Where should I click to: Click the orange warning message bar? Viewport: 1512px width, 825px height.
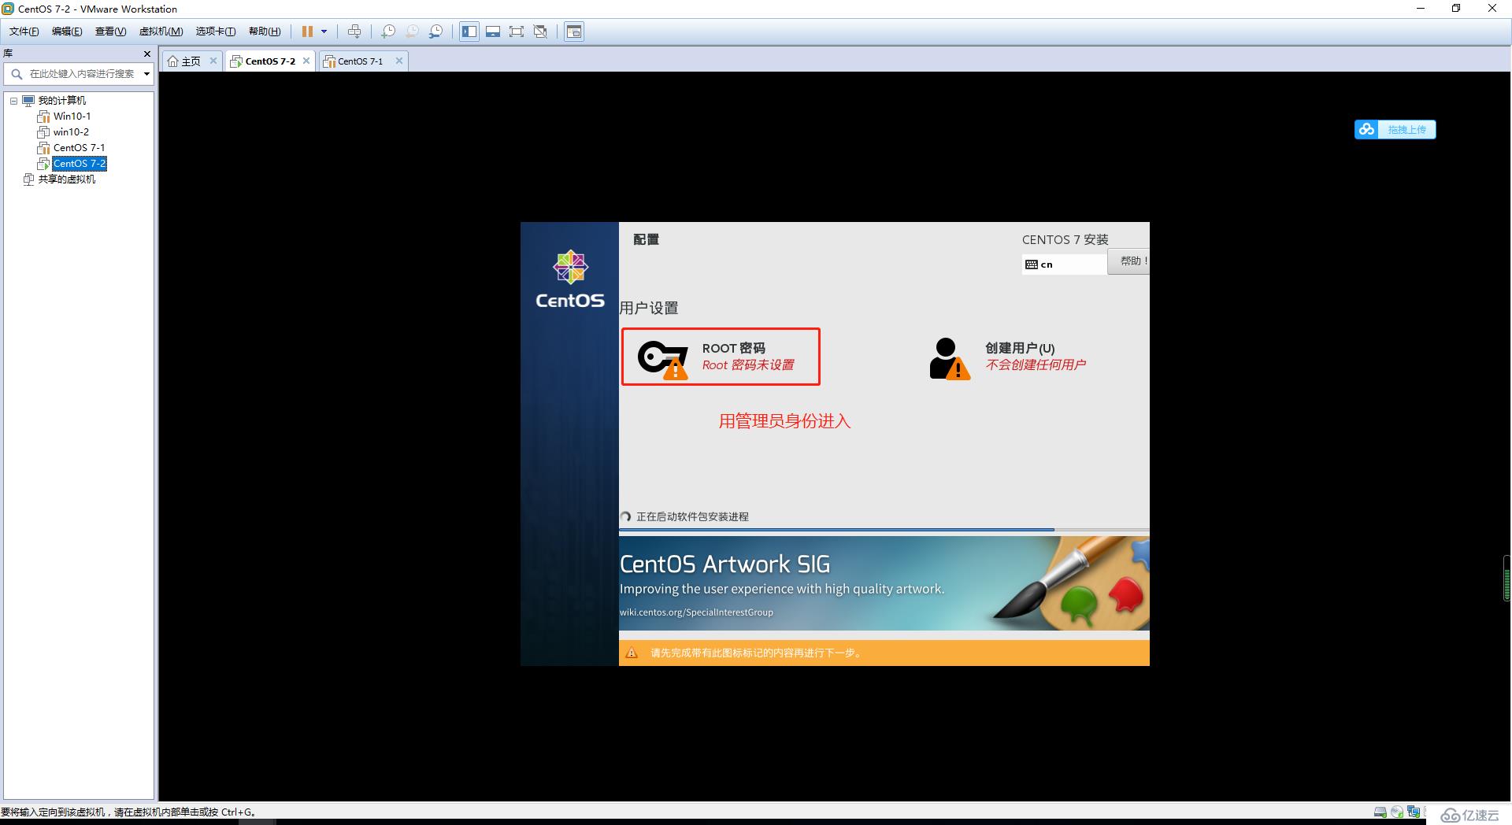coord(884,653)
